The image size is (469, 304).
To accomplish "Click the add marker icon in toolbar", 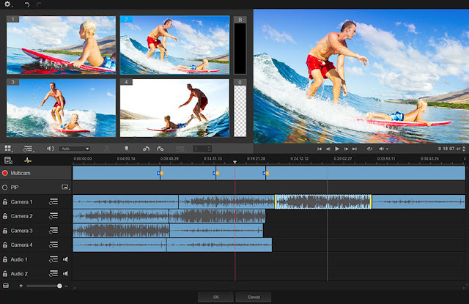I will coord(126,149).
